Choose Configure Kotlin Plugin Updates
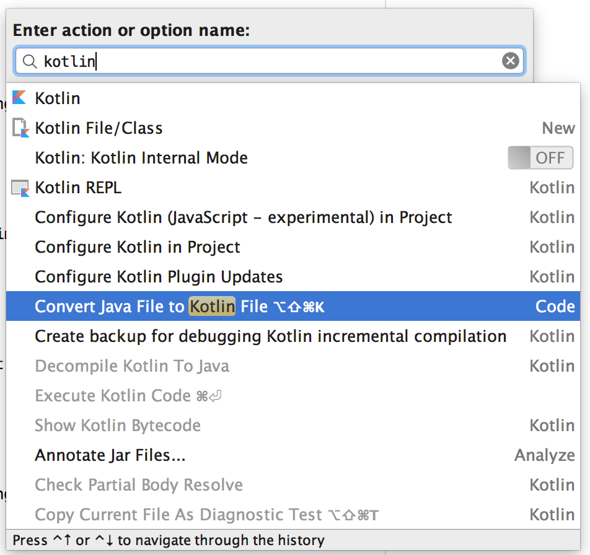The width and height of the screenshot is (590, 555). (x=159, y=277)
